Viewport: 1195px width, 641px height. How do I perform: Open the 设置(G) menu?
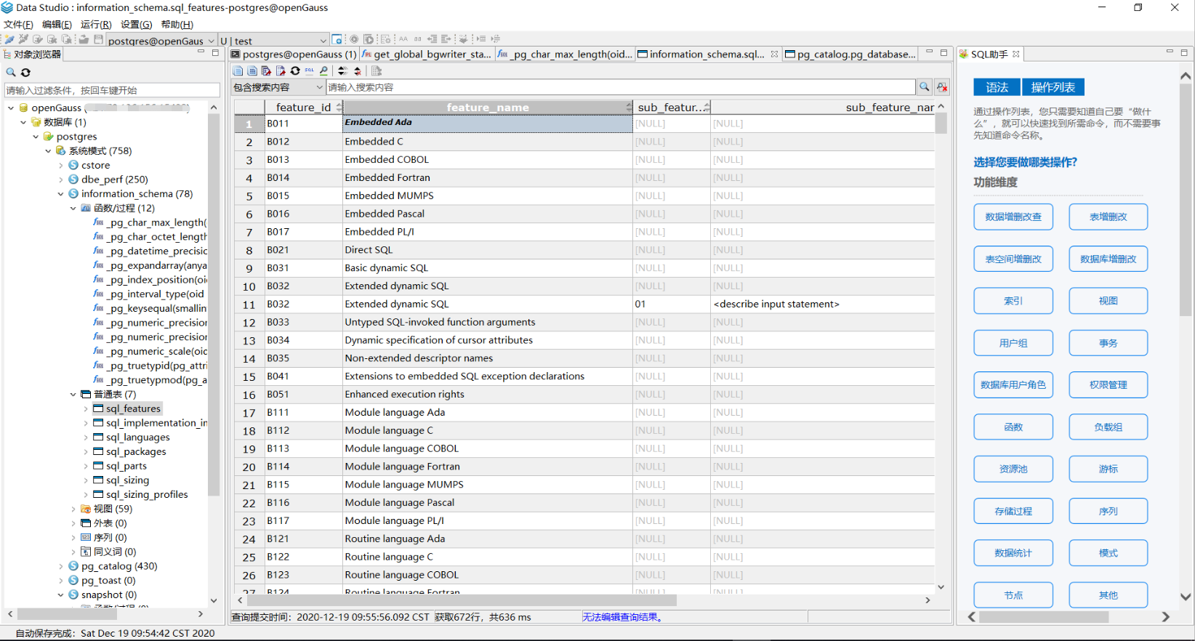(x=136, y=24)
